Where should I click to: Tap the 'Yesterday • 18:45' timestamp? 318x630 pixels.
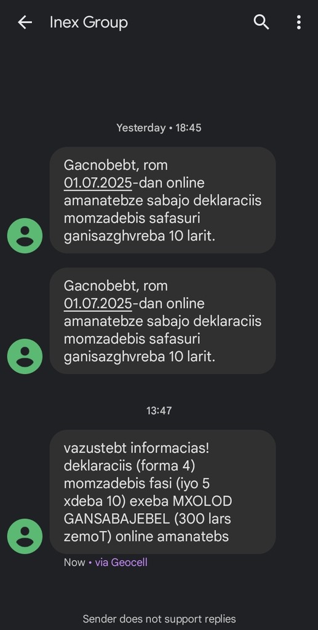tap(159, 128)
